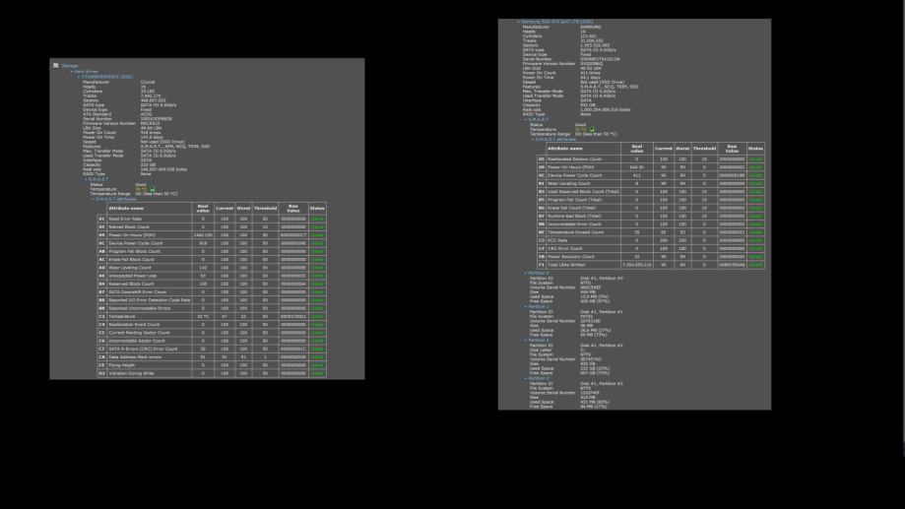Click Good status cell of Read Error Rate
The image size is (905, 509).
pos(317,220)
